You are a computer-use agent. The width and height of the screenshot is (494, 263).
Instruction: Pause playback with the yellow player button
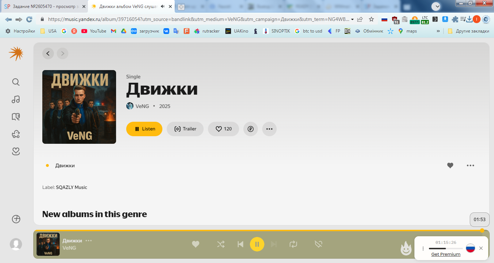[x=257, y=244]
